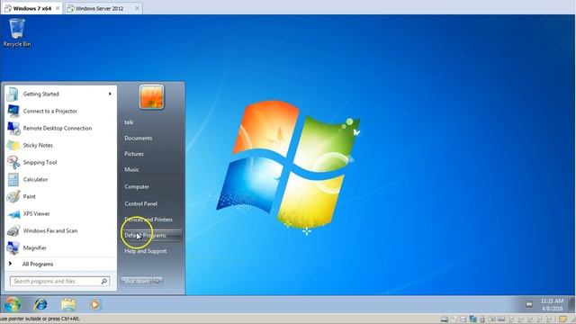Open Calculator from Start menu

coord(60,179)
